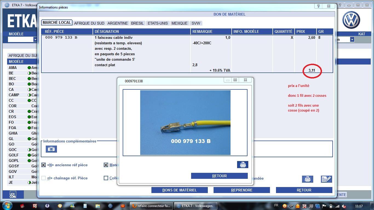Screen dimensions: 374x210
Task: Click RETOUR in the image popup
Action: pos(219,176)
